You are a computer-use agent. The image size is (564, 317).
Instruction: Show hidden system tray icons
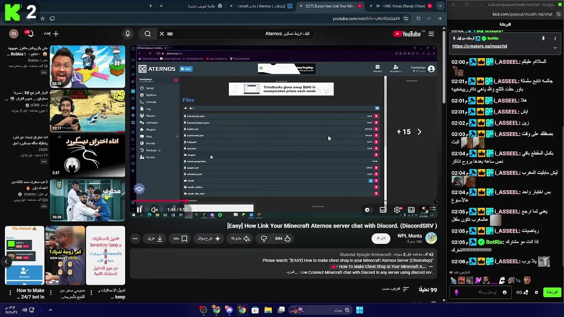pyautogui.click(x=50, y=310)
